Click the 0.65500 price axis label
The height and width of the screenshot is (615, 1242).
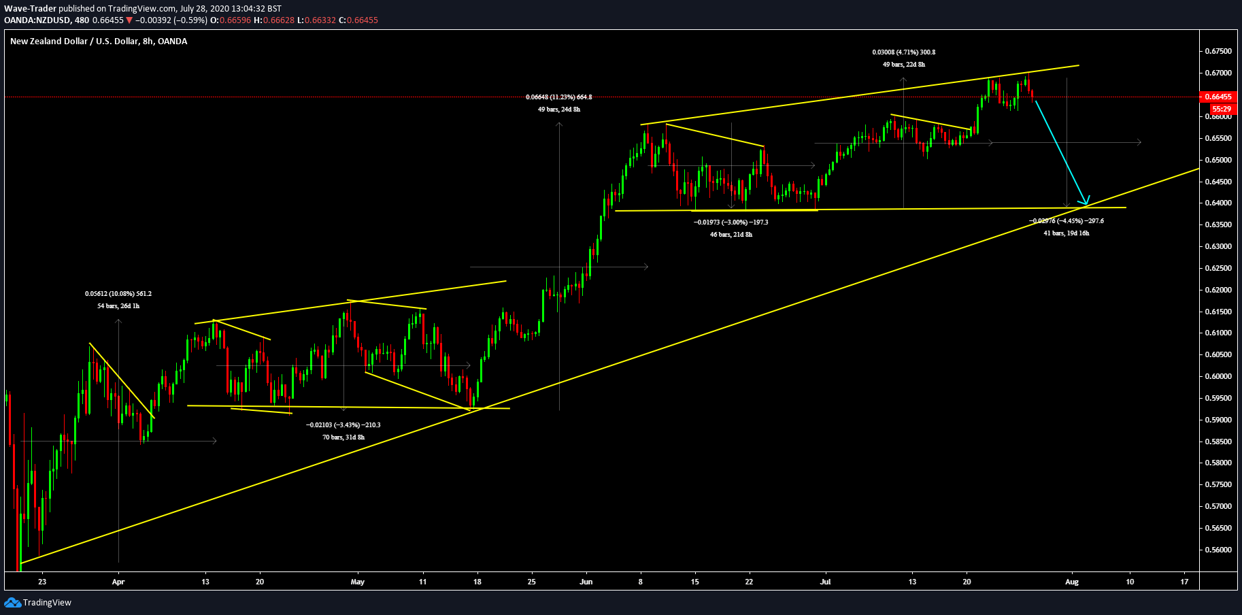[x=1218, y=138]
